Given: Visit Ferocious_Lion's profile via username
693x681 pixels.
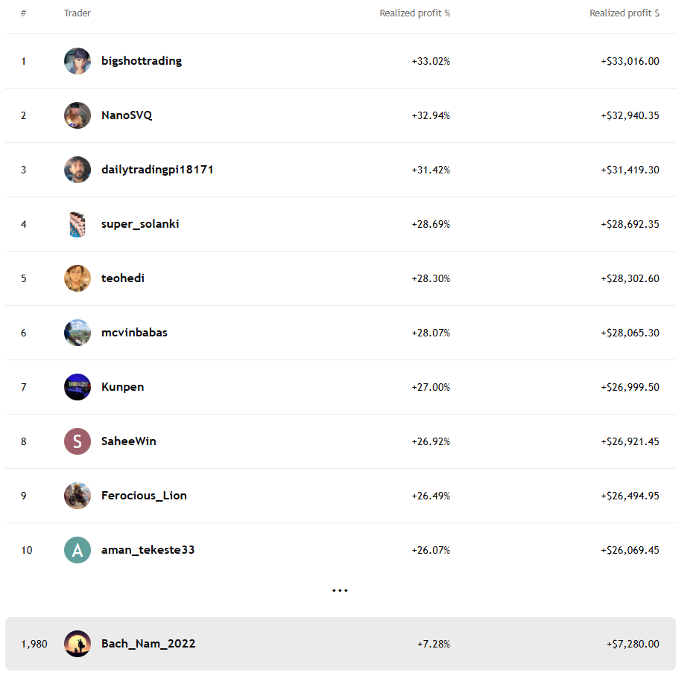Looking at the screenshot, I should (x=144, y=496).
